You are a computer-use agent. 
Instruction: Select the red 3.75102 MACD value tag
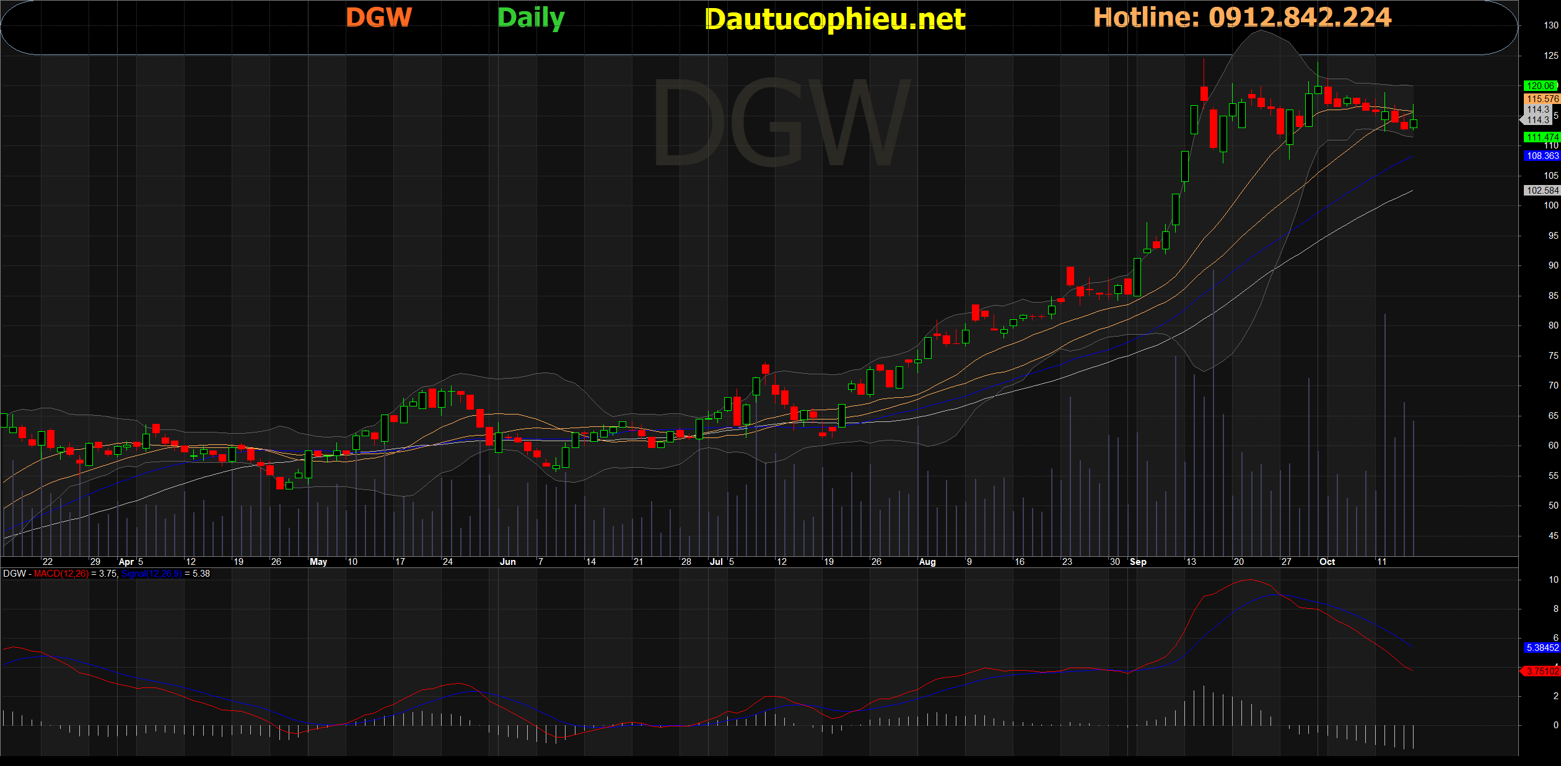[x=1542, y=671]
